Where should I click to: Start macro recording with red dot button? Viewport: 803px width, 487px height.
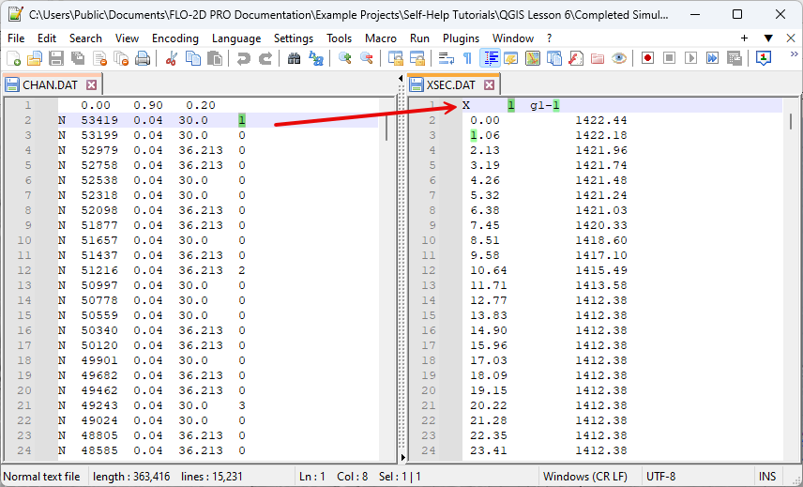(x=647, y=58)
